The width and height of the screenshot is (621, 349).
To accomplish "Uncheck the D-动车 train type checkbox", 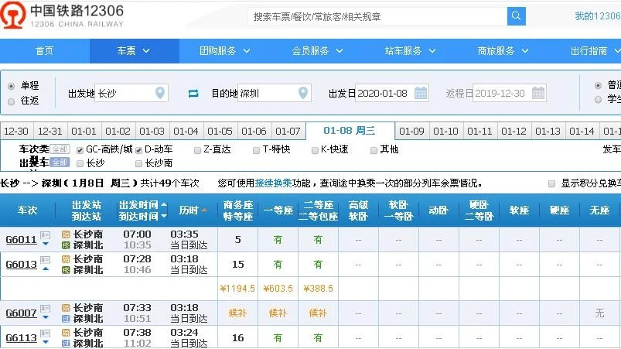I will (x=138, y=150).
